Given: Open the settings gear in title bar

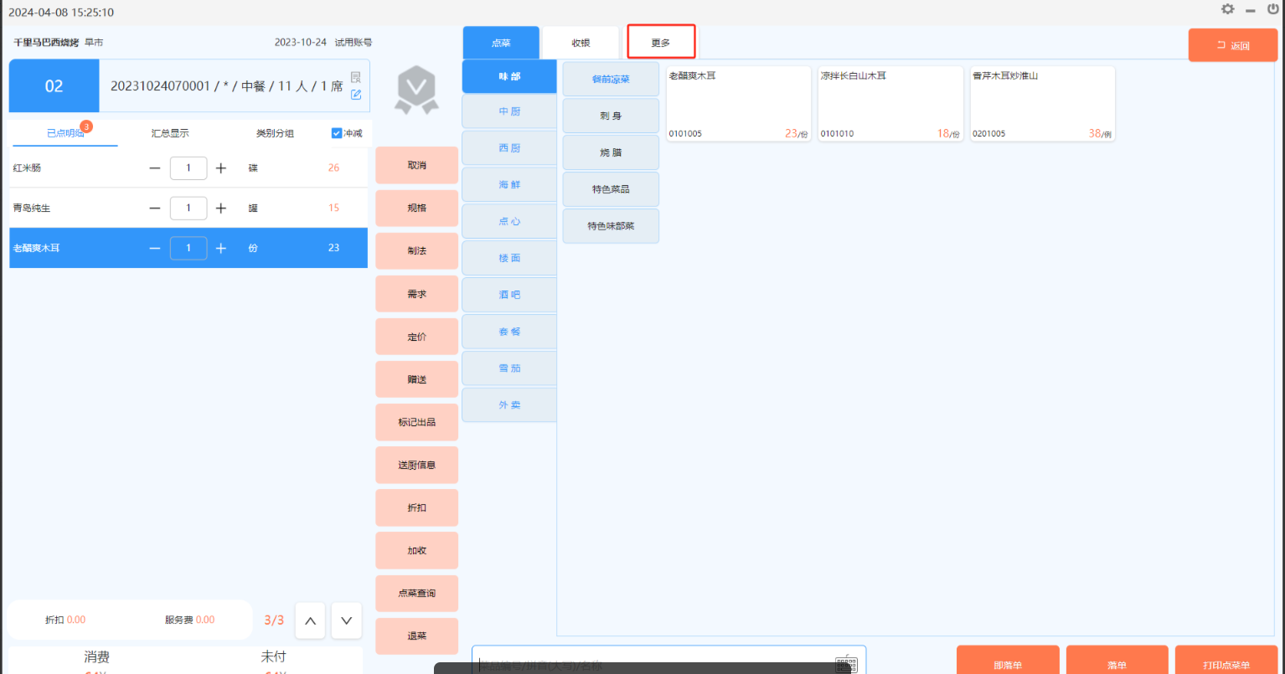Looking at the screenshot, I should coord(1227,9).
